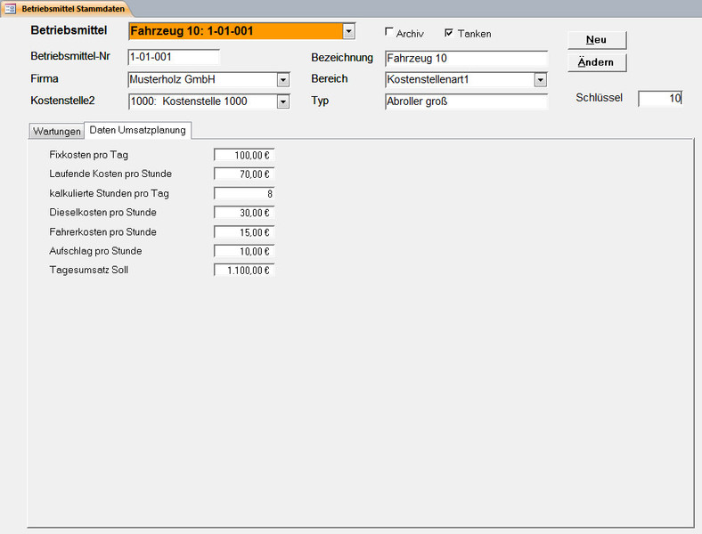This screenshot has height=534, width=702.
Task: Click Dieselkosten pro Stunde field 30,00 €
Action: coord(244,213)
